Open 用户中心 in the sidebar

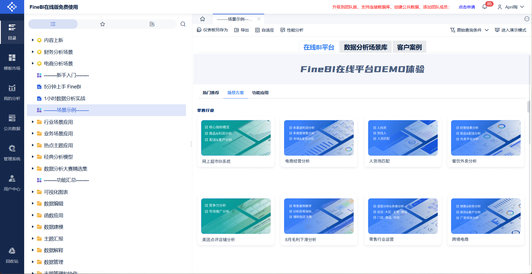pos(12,183)
